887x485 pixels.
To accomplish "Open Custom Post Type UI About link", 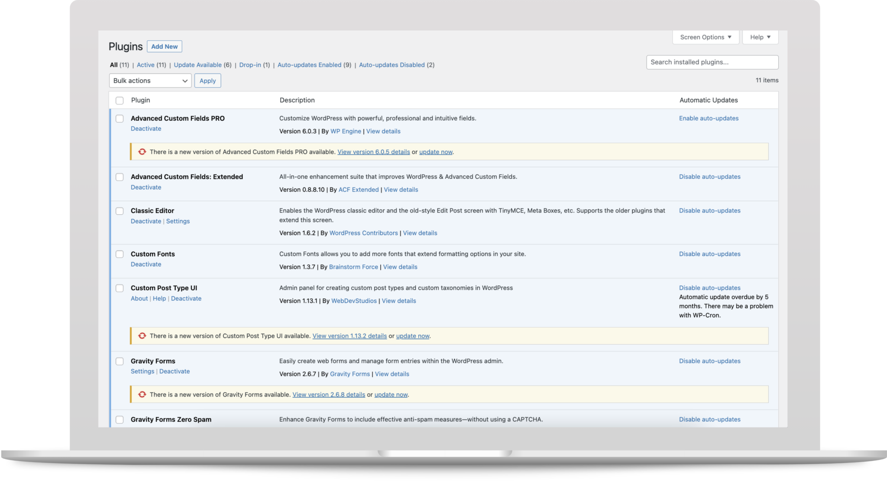I will (139, 298).
